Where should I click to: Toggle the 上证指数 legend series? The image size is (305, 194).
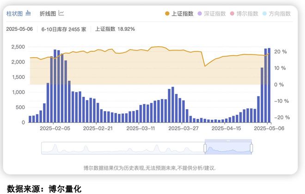[179, 13]
